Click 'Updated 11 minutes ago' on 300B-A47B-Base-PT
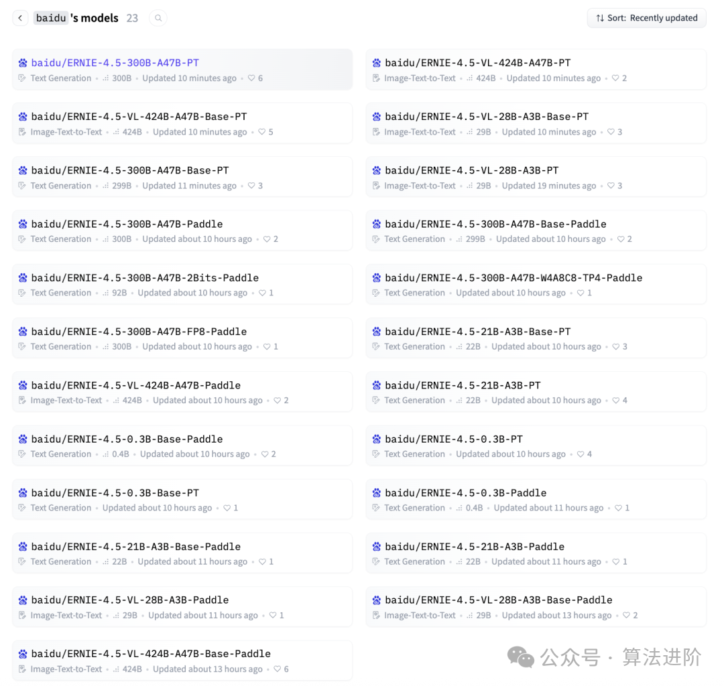This screenshot has height=686, width=724. tap(189, 186)
